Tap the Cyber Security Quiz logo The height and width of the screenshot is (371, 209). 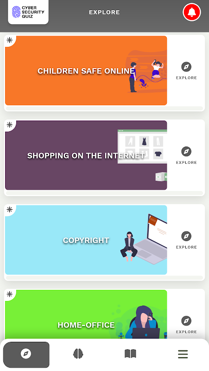(x=28, y=12)
